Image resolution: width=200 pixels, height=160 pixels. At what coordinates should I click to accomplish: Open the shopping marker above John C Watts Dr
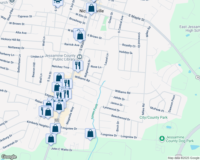(51, 139)
